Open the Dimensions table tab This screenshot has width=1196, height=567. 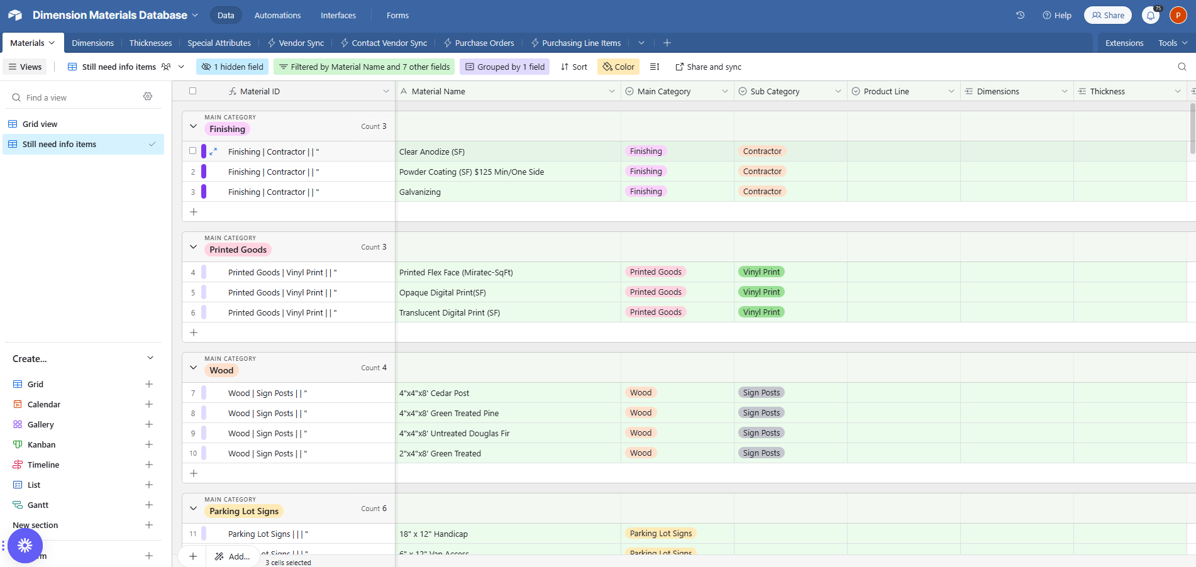click(x=93, y=43)
